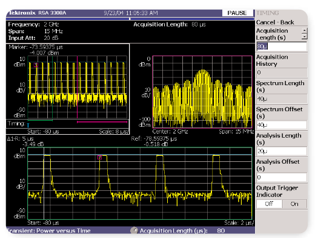The width and height of the screenshot is (315, 238).
Task: Click the Analysis Length value field
Action: coord(282,151)
